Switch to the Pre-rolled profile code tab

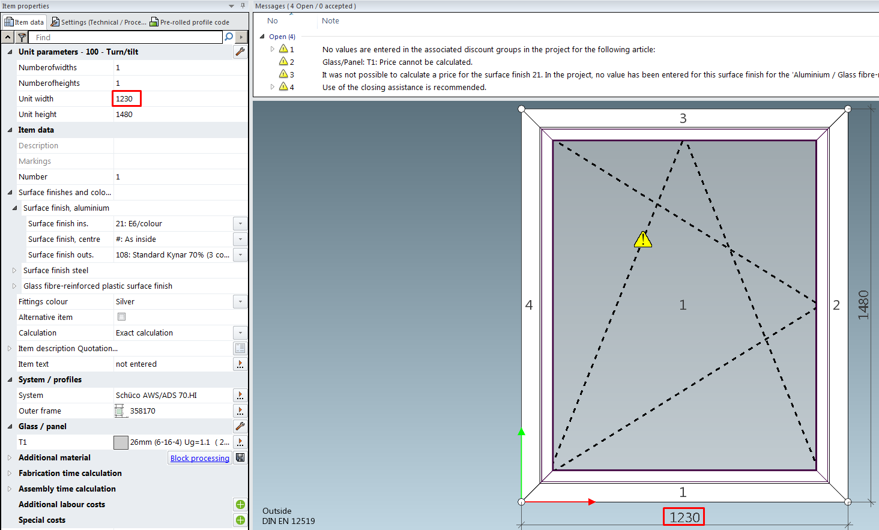[x=190, y=22]
